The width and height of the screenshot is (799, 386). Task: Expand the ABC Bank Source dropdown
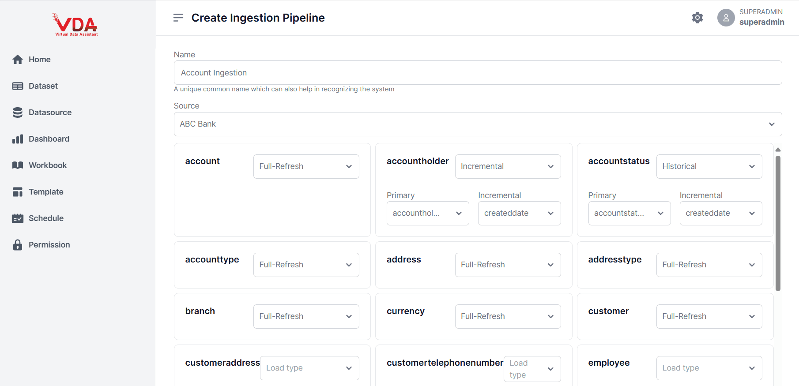(478, 124)
